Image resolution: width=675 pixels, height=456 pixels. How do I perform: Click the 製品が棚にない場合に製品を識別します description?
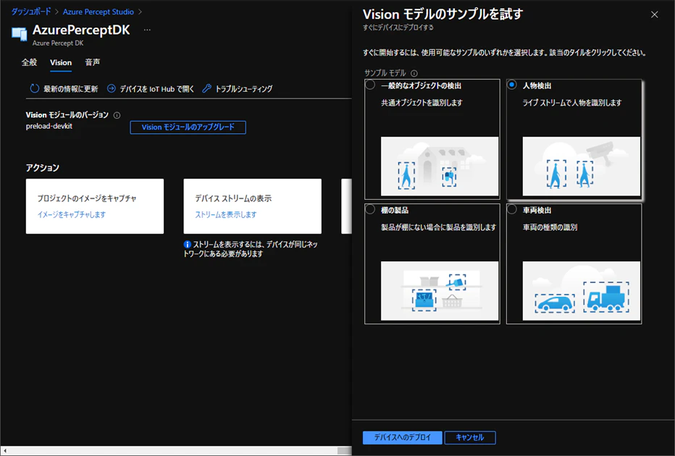coord(439,227)
